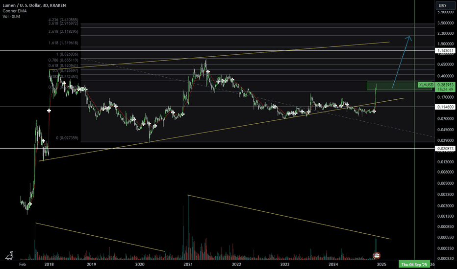Image resolution: width=457 pixels, height=269 pixels.
Task: Click the Feb label on time axis
Action: tap(23, 264)
